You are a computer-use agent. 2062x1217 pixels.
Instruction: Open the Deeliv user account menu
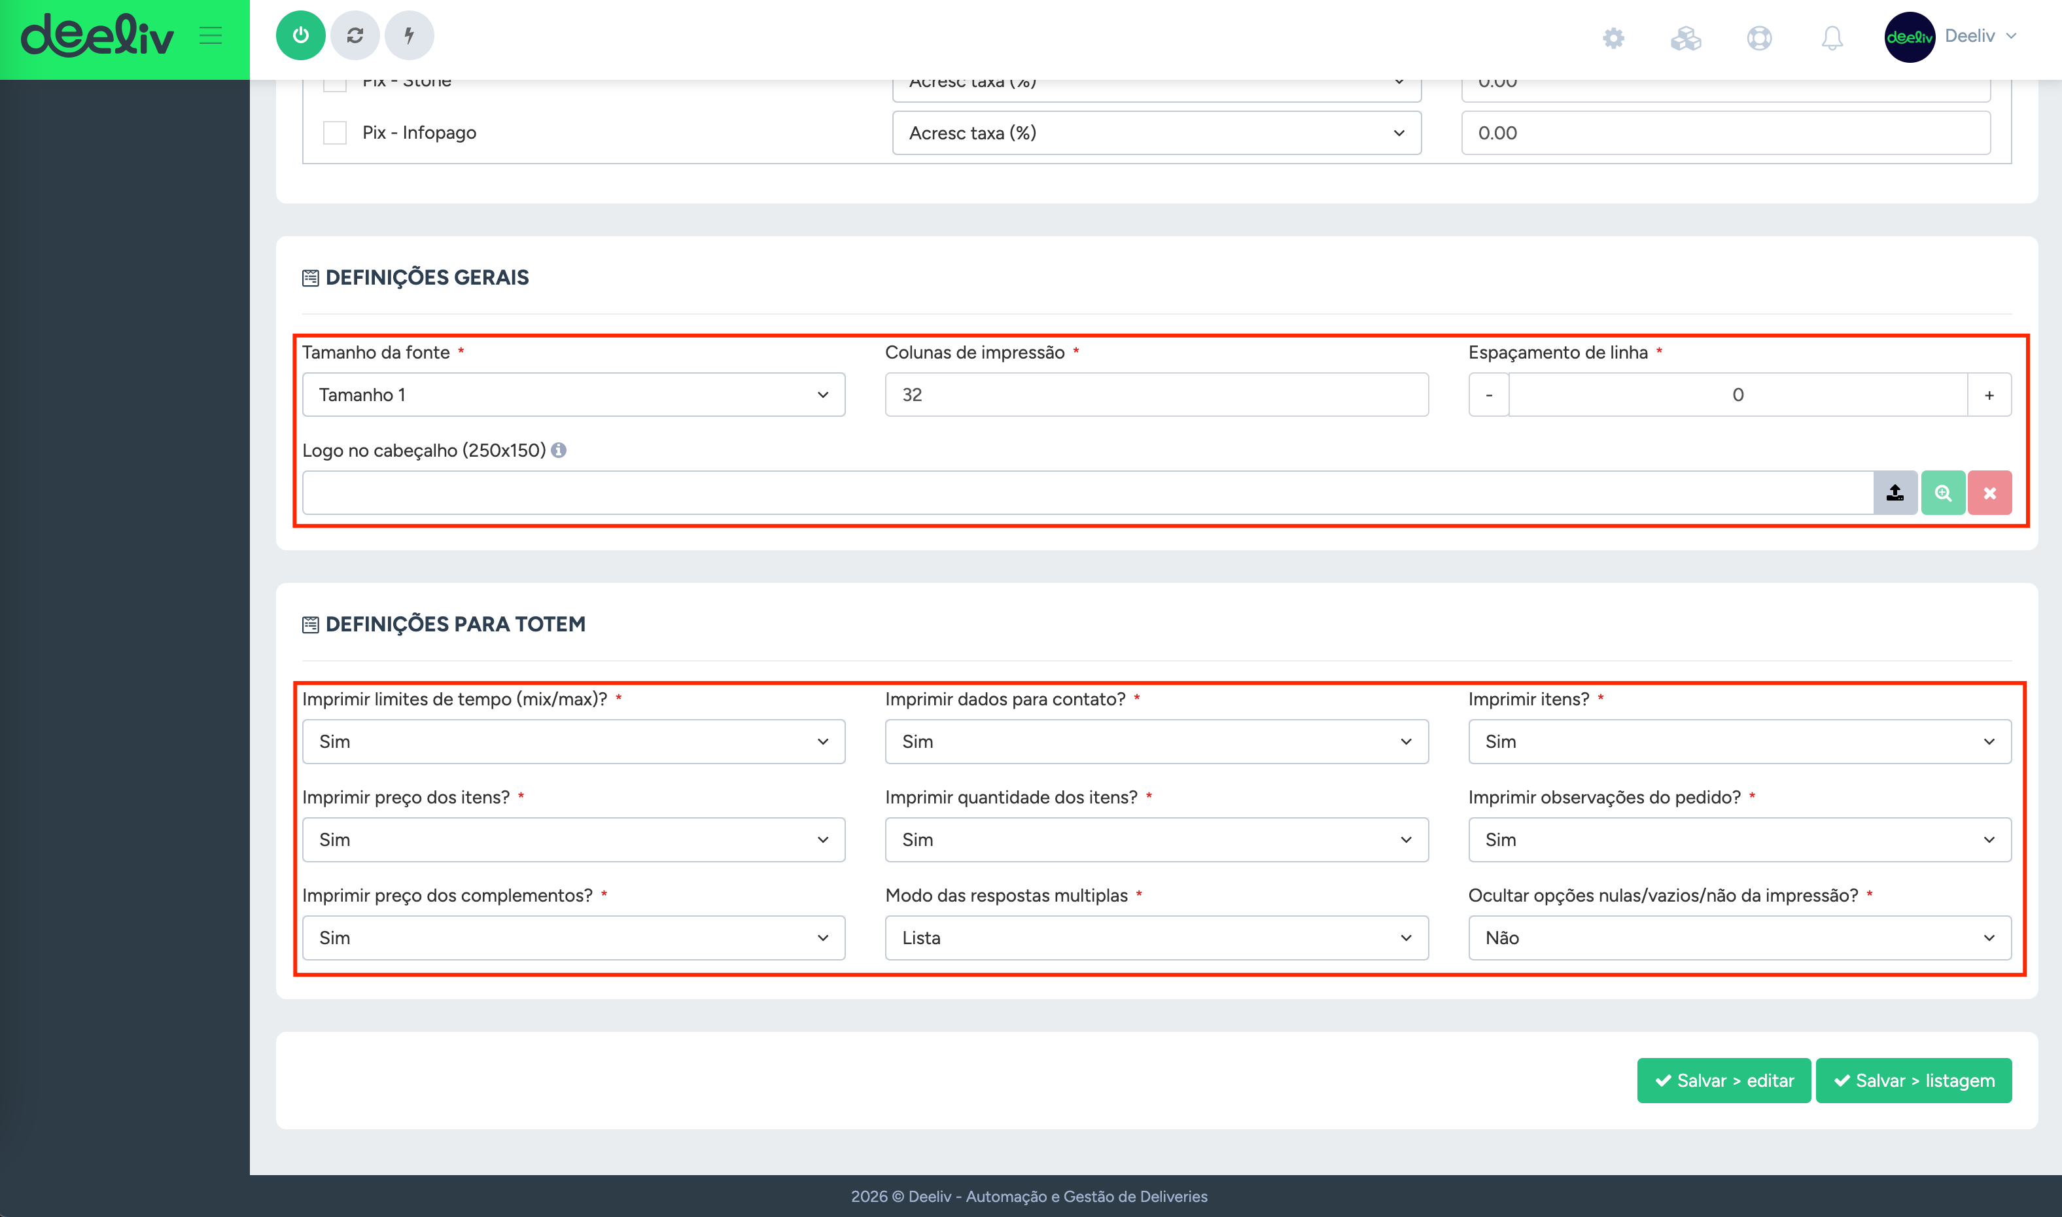click(1951, 37)
